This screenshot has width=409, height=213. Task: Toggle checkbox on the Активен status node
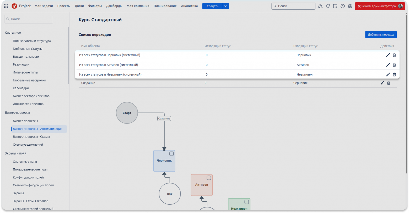(209, 178)
